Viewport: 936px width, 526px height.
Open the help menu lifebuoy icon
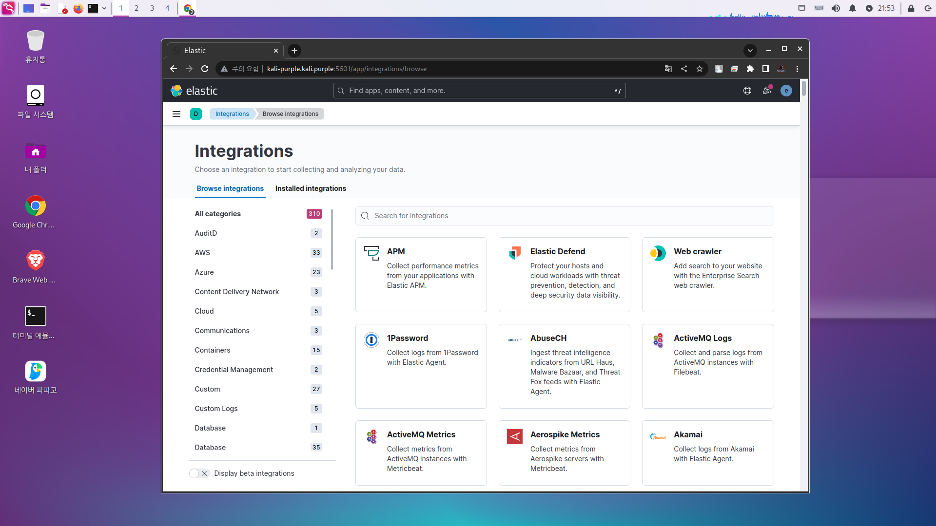[x=747, y=91]
